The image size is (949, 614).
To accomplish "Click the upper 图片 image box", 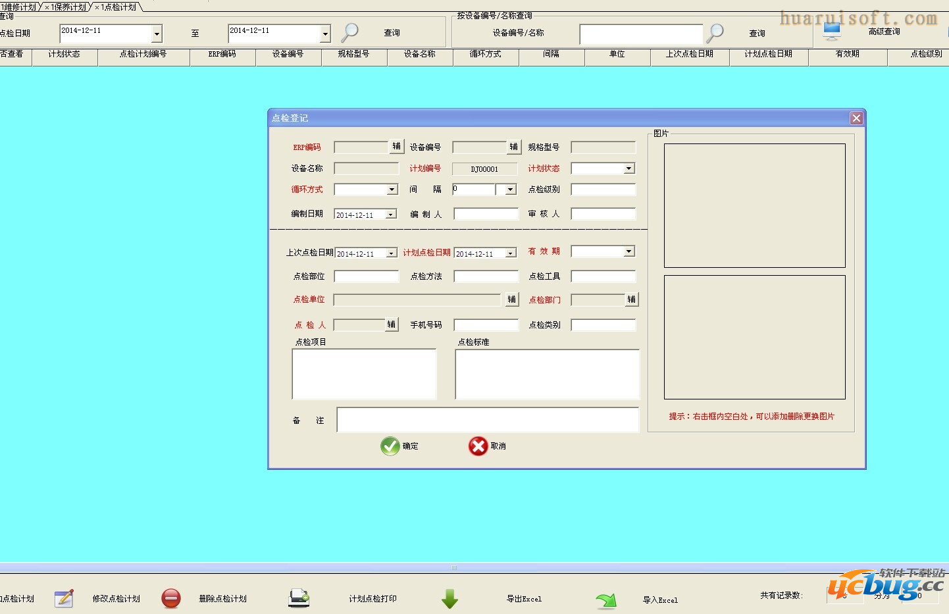I will point(755,205).
